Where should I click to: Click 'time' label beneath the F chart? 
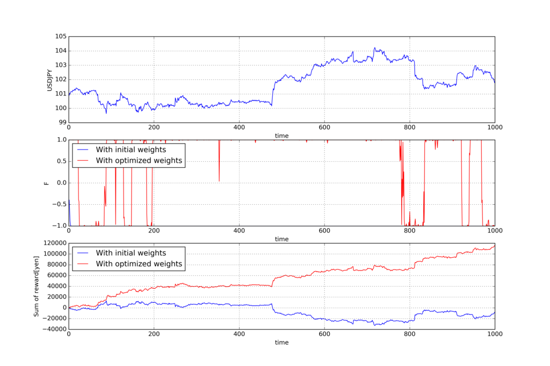click(x=281, y=239)
